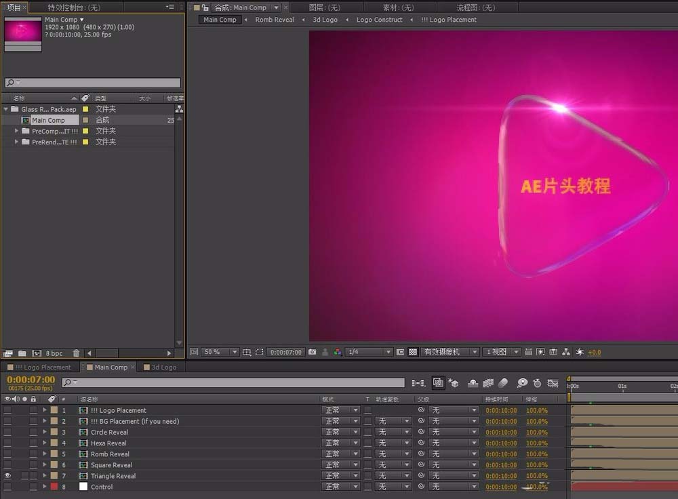Open the Brainstorm feature
The height and width of the screenshot is (499, 678).
click(x=522, y=383)
